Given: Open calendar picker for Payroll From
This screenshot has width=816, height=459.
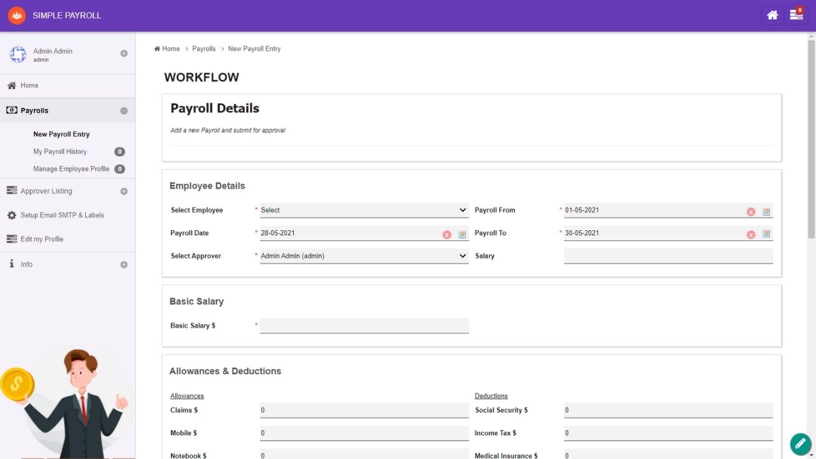Looking at the screenshot, I should pos(766,212).
